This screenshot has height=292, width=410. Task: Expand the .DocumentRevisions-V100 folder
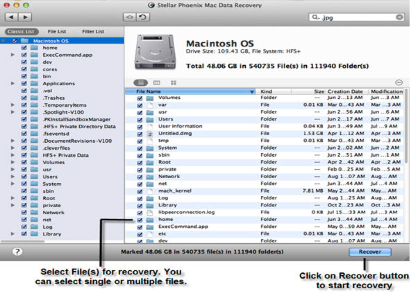[x=13, y=141]
